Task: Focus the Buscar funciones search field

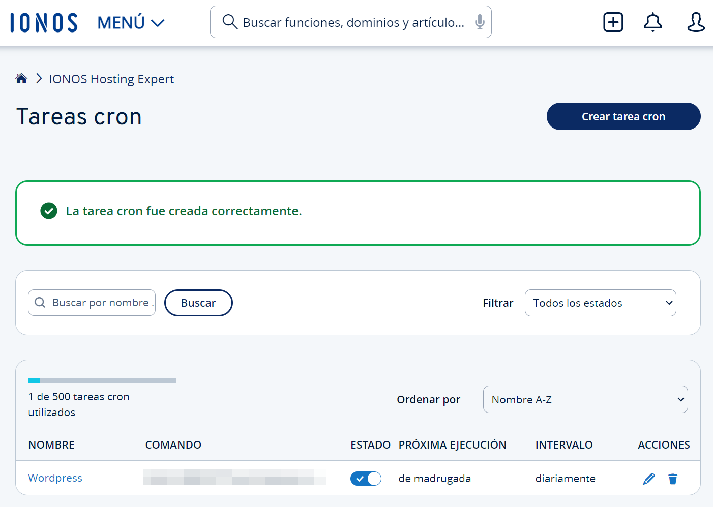Action: tap(351, 22)
